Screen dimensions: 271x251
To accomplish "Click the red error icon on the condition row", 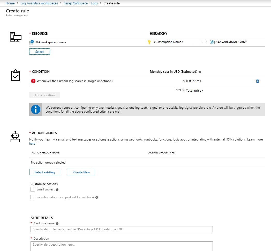I will tap(33, 81).
